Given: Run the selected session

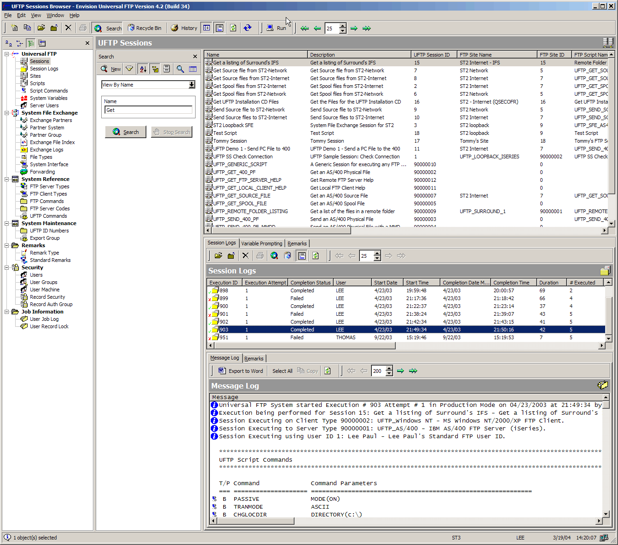Looking at the screenshot, I should click(276, 28).
